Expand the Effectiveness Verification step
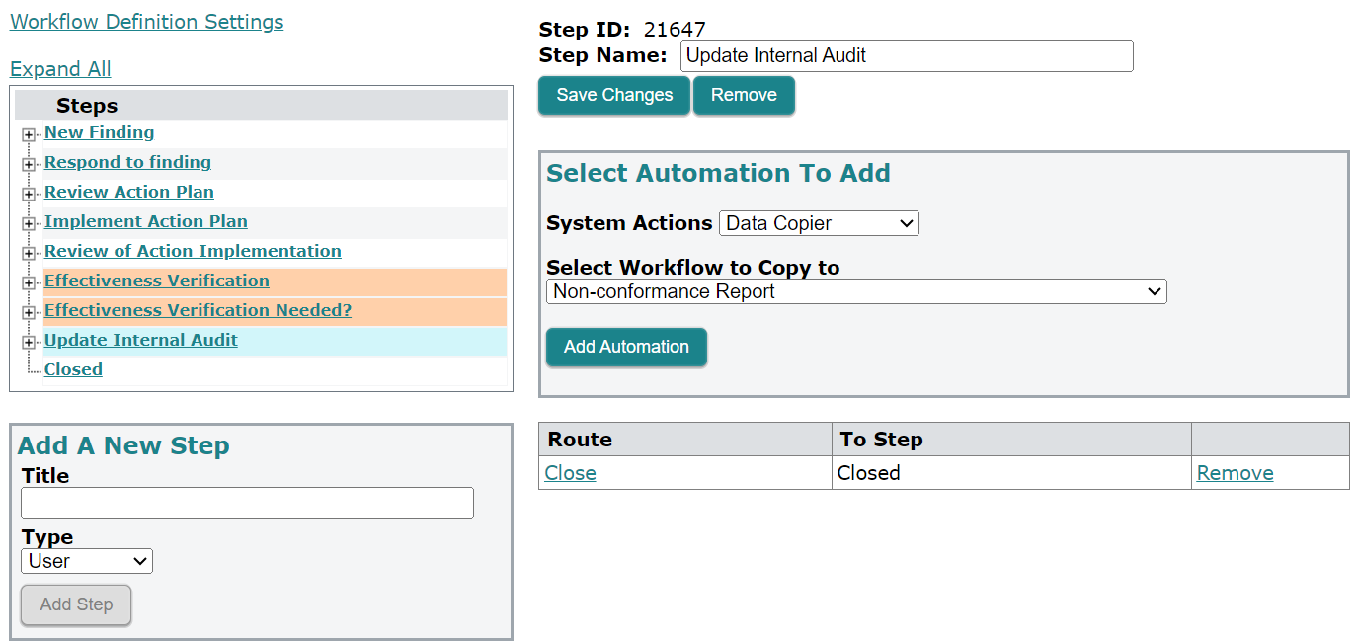 (29, 282)
